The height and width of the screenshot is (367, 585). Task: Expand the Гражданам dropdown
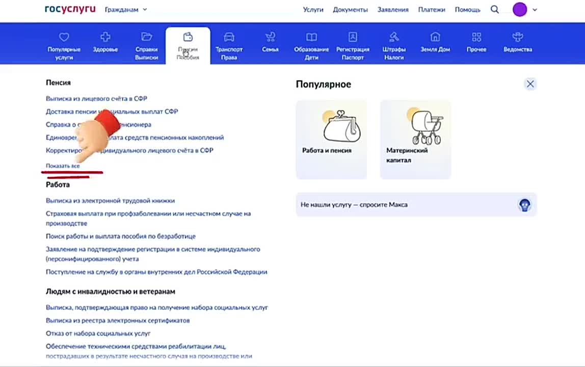click(x=126, y=10)
